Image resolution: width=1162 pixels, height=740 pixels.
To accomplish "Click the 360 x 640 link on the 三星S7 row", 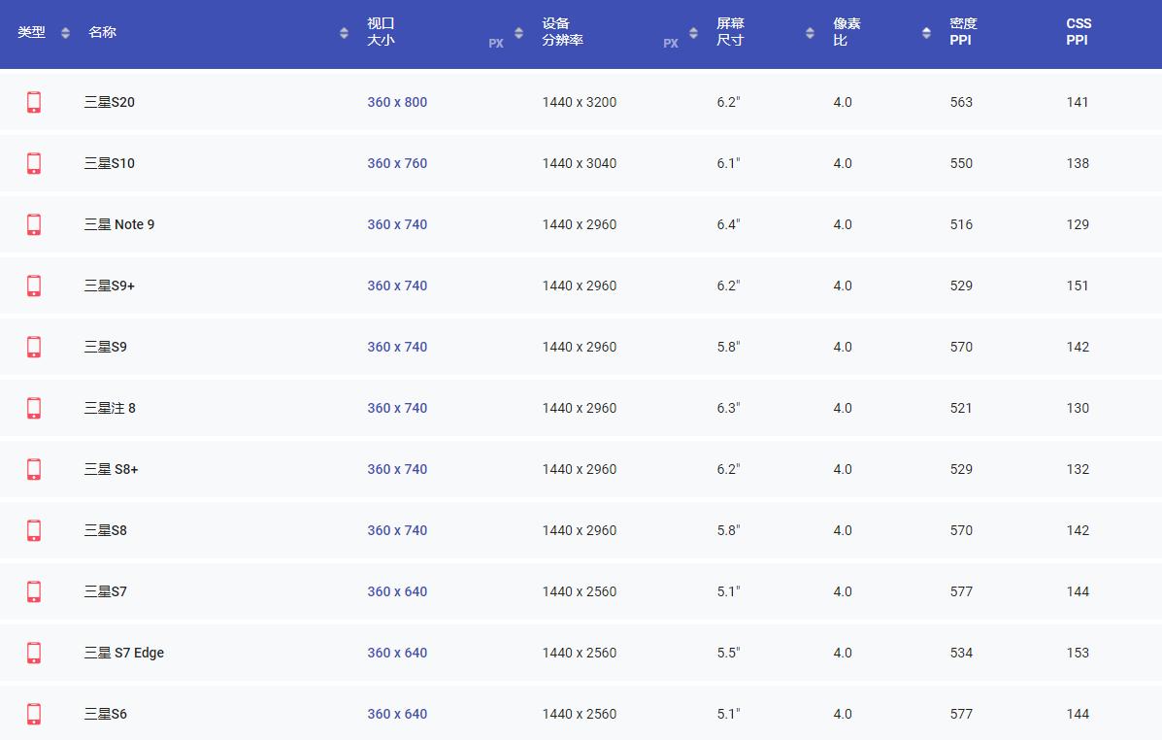I will (x=397, y=591).
